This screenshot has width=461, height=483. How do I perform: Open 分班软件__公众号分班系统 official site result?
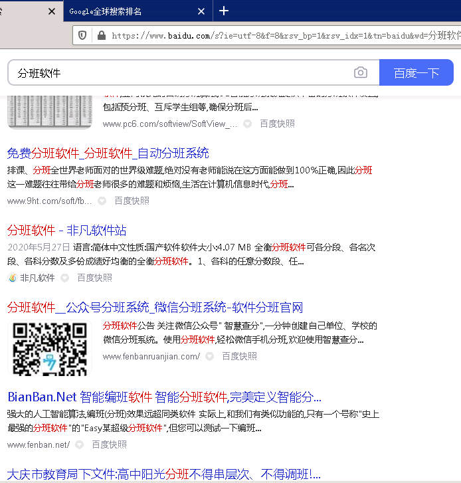[x=155, y=308]
